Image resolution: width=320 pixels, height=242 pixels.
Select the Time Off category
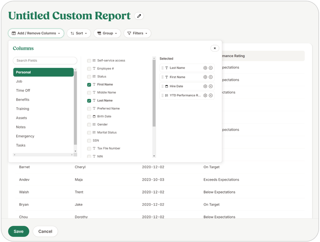point(43,90)
